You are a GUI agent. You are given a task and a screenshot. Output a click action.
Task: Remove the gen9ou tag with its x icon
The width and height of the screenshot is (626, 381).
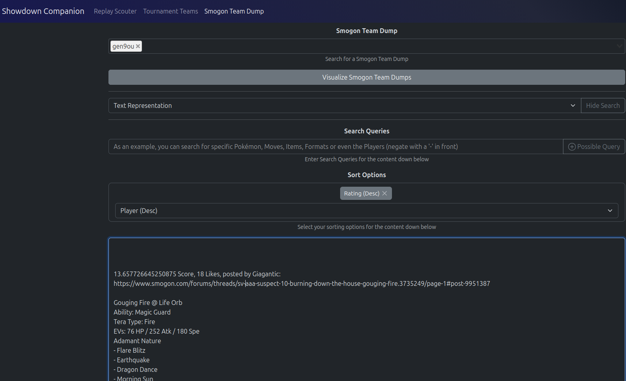[x=138, y=46]
